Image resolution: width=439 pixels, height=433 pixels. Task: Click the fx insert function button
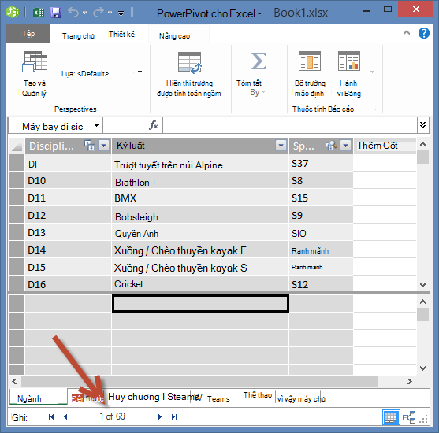click(154, 125)
